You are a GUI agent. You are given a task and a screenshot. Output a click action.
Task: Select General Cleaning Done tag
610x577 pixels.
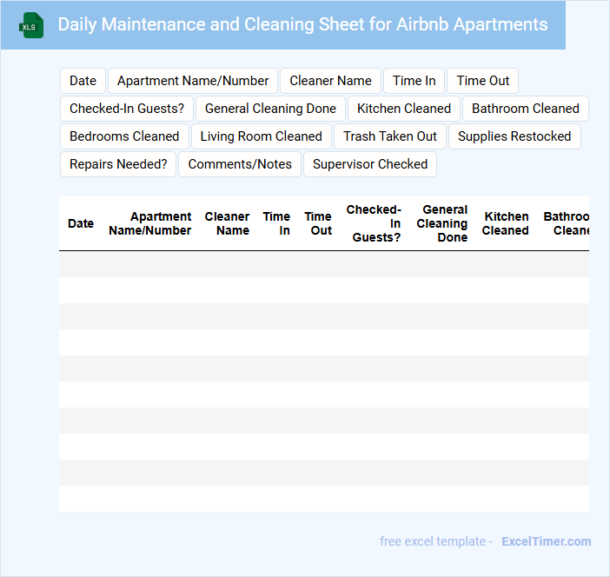pyautogui.click(x=270, y=109)
